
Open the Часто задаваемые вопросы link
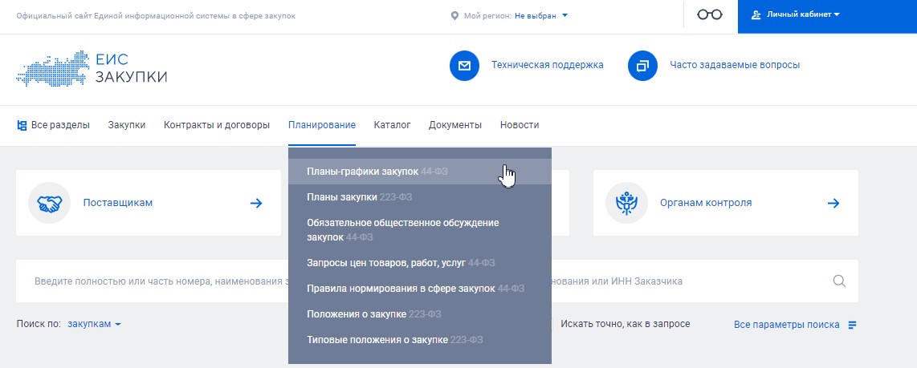tap(735, 65)
